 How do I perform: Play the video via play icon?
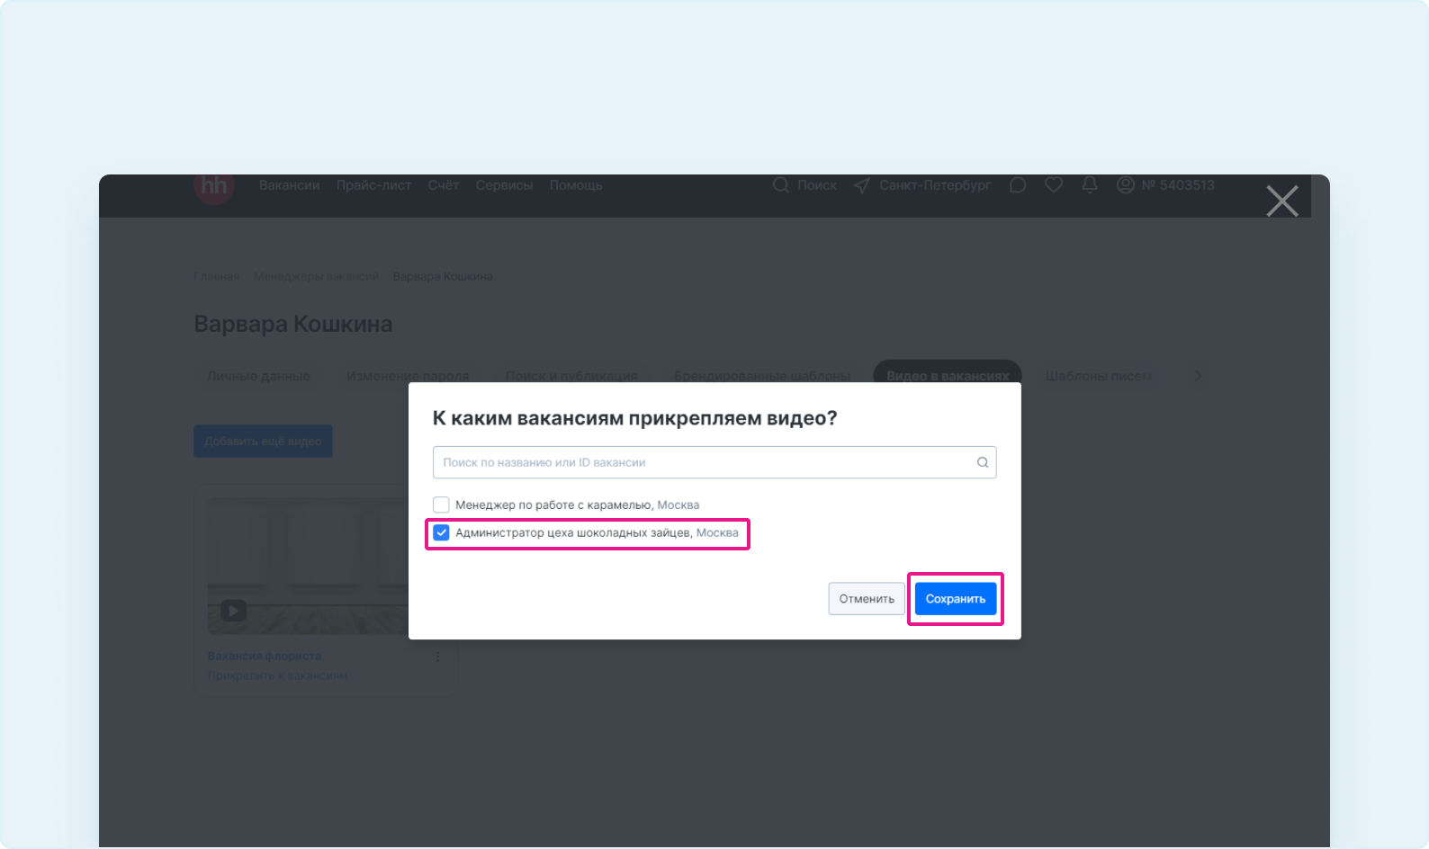233,611
